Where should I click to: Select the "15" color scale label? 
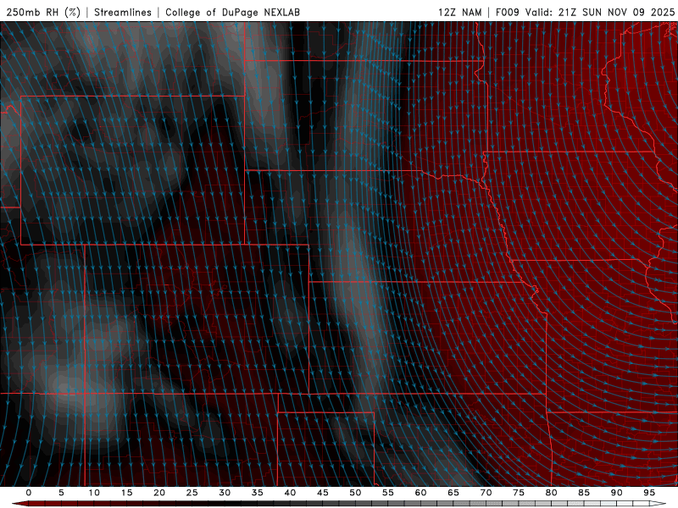(126, 493)
